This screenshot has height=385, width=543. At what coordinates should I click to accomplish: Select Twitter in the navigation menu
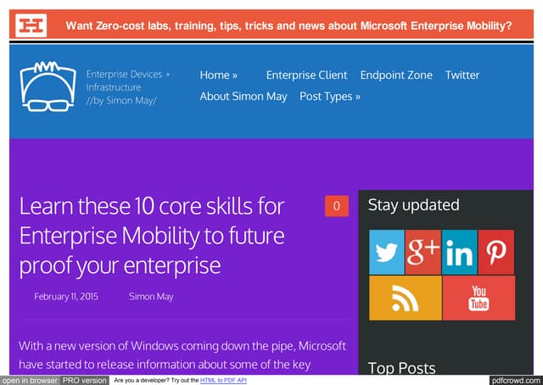pyautogui.click(x=462, y=75)
